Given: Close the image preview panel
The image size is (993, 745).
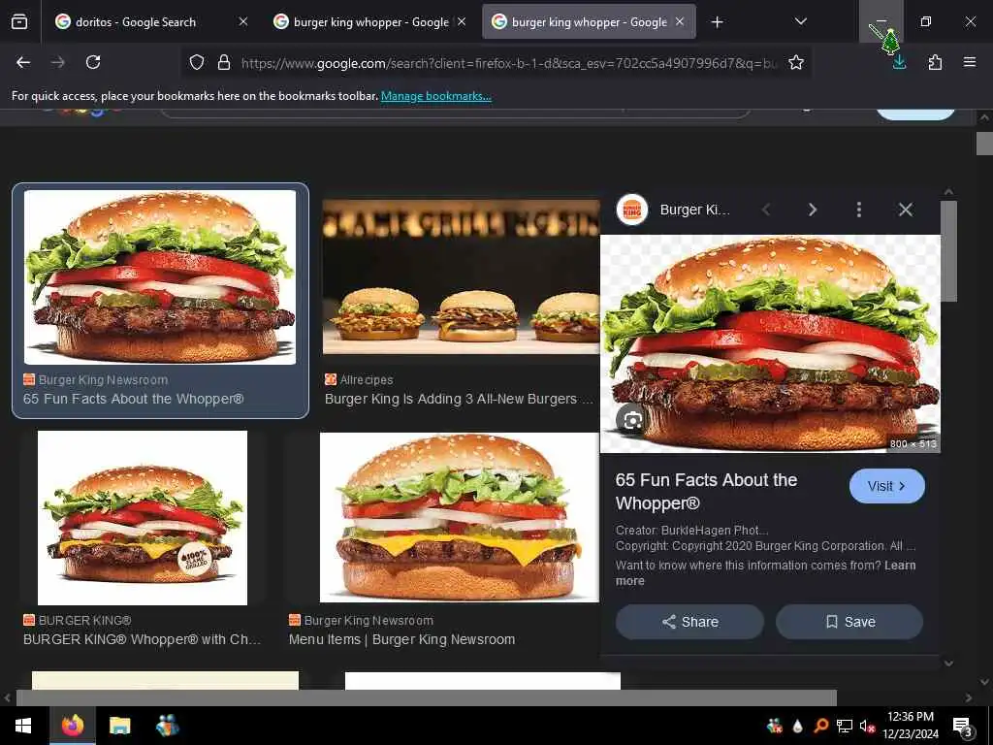Looking at the screenshot, I should pos(906,210).
